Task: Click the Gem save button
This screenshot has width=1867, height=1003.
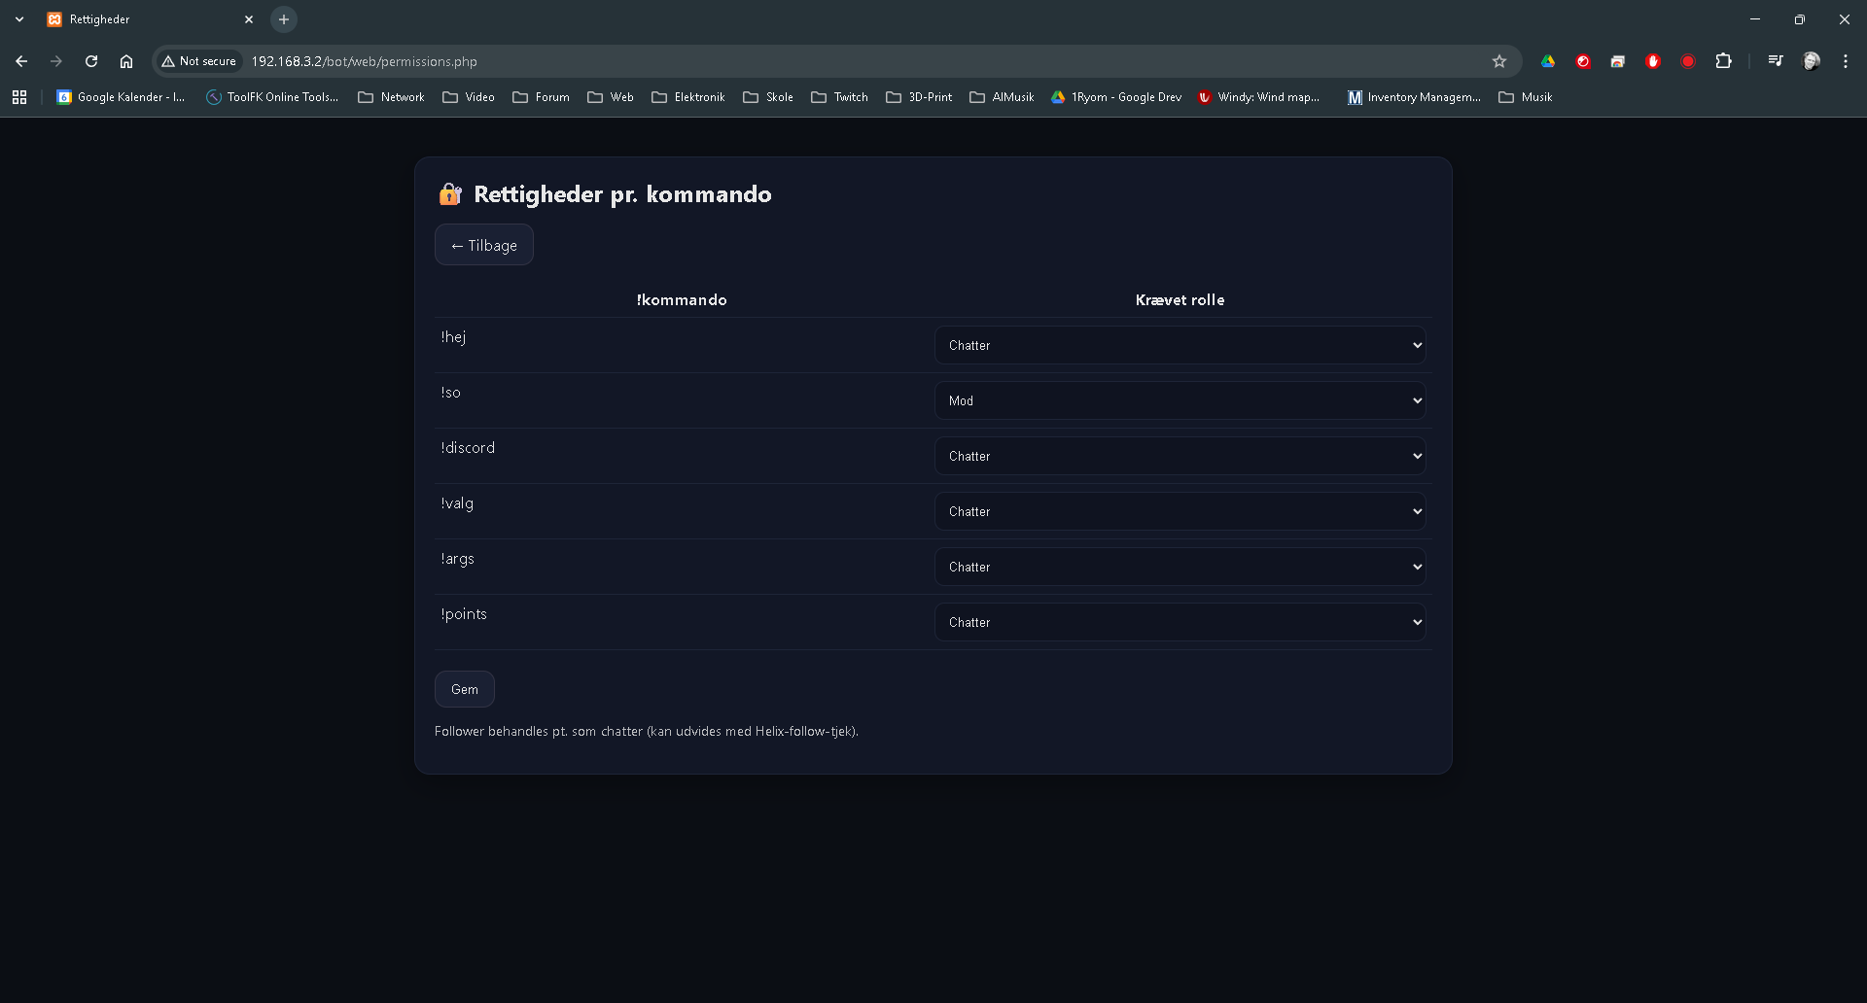Action: click(464, 689)
